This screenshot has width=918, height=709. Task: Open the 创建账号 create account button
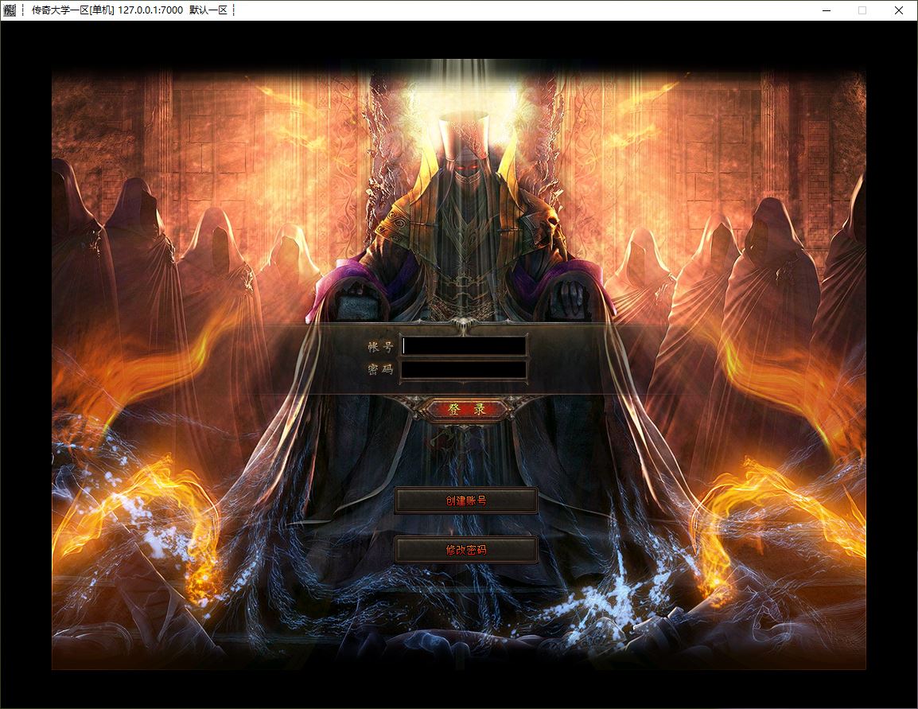click(466, 501)
